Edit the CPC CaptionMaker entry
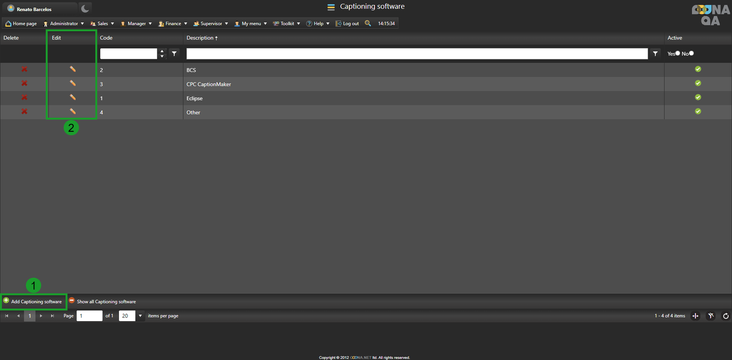The height and width of the screenshot is (360, 732). tap(73, 83)
